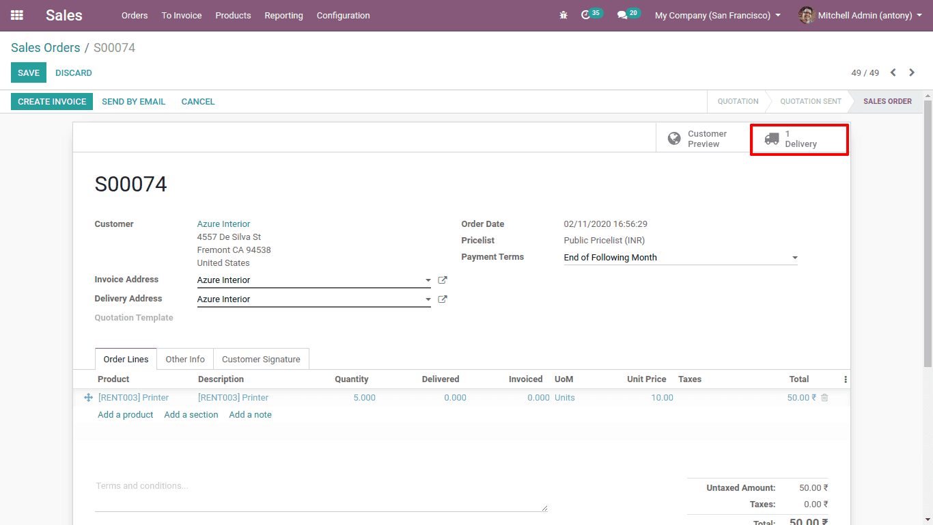Click the Delivered 0.000 cell
This screenshot has height=525, width=933.
455,398
